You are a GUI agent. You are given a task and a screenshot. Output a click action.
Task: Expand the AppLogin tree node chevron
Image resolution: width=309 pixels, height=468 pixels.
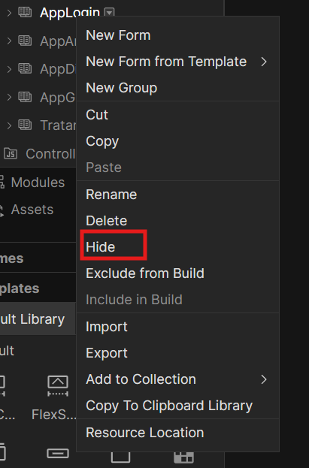(x=9, y=13)
